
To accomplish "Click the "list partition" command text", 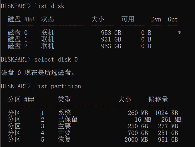I will [58, 86].
